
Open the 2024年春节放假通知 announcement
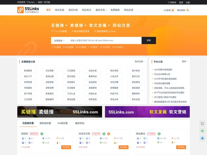point(163,69)
